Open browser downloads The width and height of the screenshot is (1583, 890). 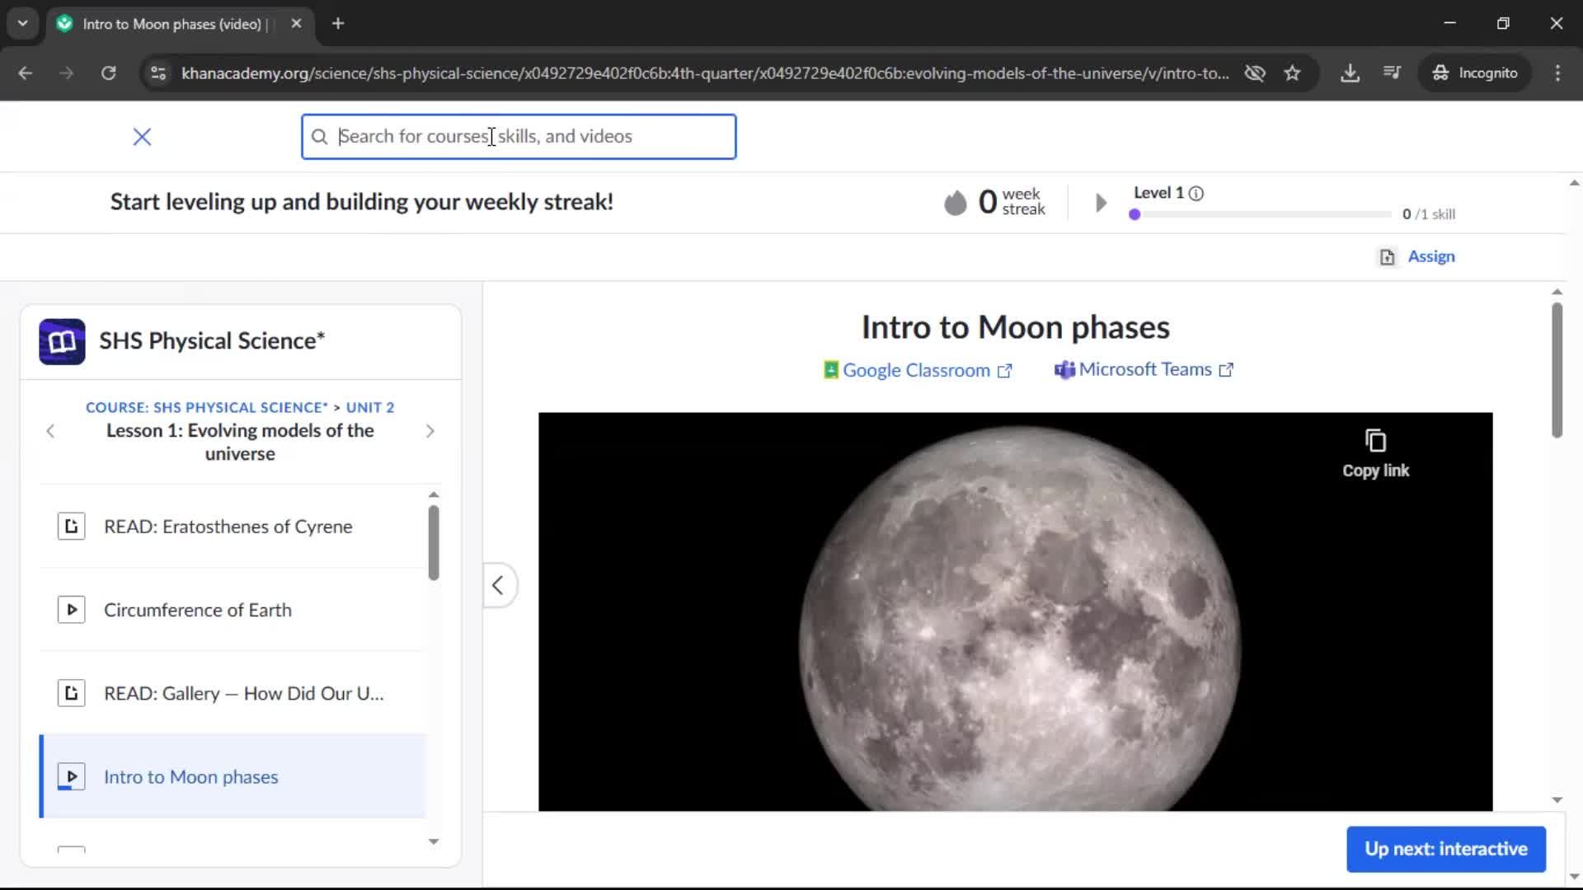point(1350,73)
